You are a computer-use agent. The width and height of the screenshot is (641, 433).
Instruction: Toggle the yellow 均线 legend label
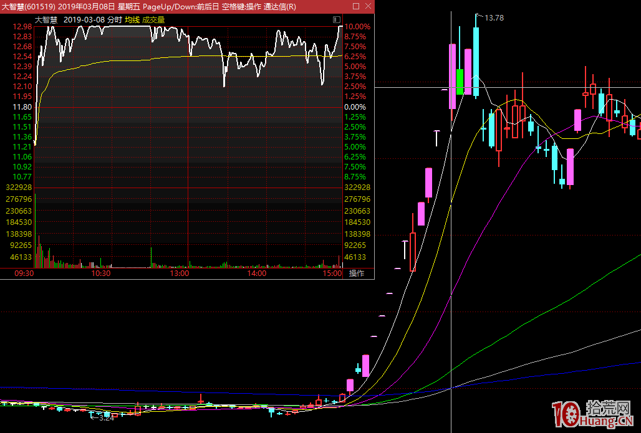click(x=132, y=20)
